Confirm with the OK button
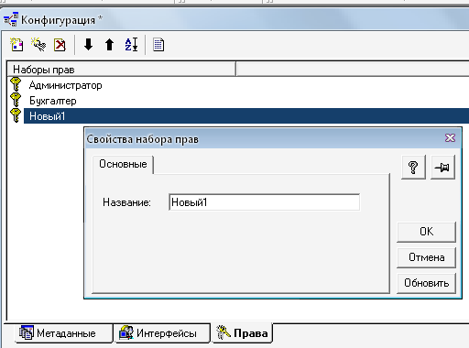The height and width of the screenshot is (348, 469). [x=426, y=232]
